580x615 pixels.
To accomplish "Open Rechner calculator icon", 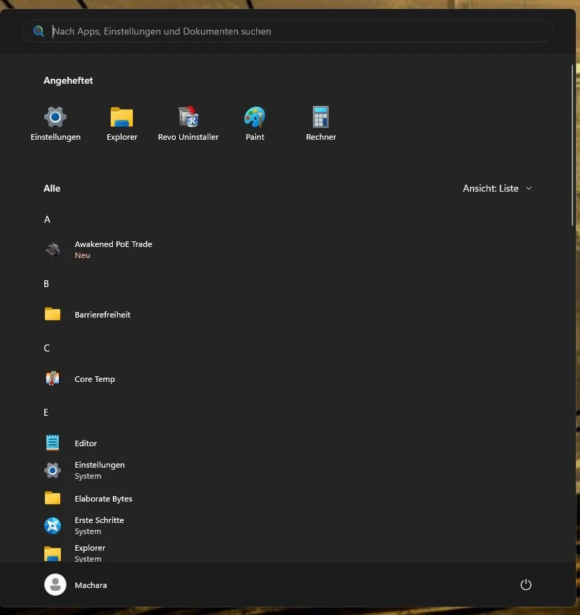I will tap(321, 117).
